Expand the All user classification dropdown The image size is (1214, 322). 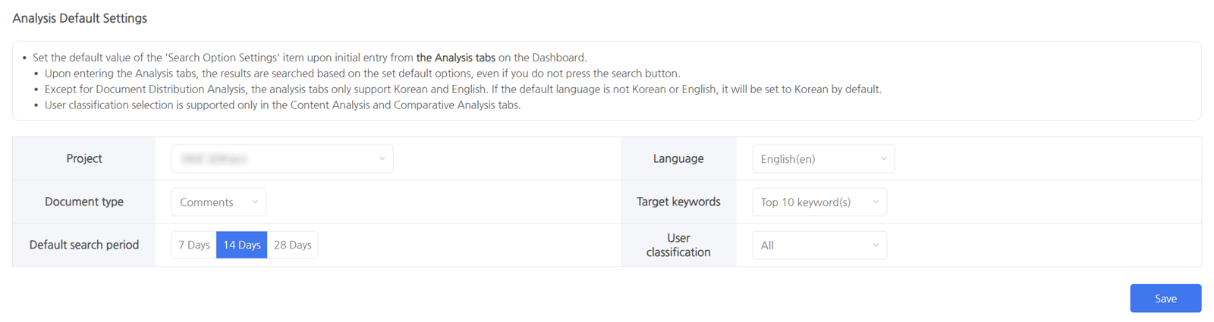click(x=808, y=245)
